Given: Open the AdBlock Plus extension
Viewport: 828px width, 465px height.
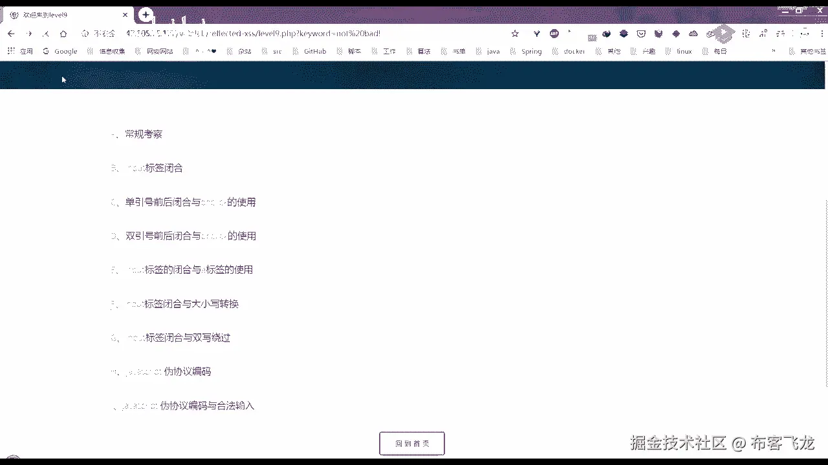Looking at the screenshot, I should 554,34.
